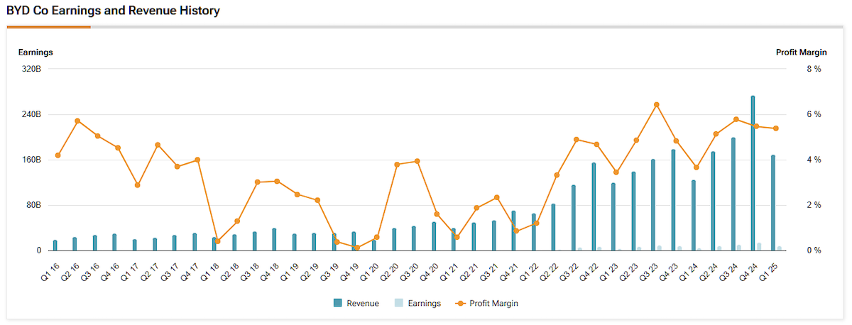Viewport: 852px width, 325px height.
Task: Click the Q4 22 revenue bar
Action: click(x=594, y=206)
